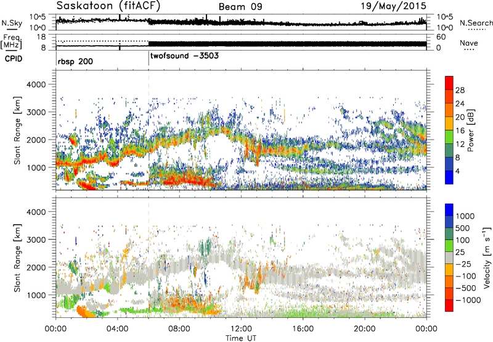Viewport: 493px width, 342px height.
Task: Click the 'CPID' row label
Action: click(x=14, y=59)
